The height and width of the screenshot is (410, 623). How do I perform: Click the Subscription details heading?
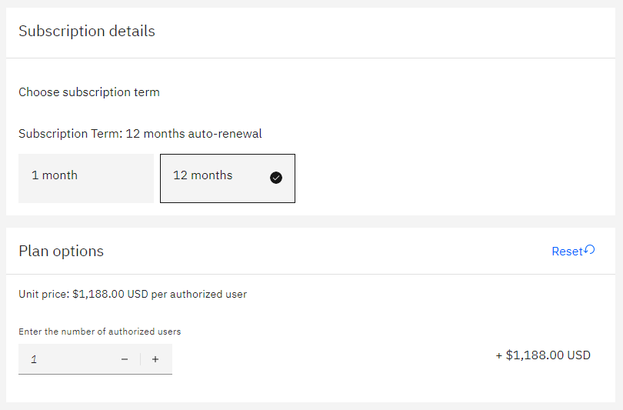pos(87,32)
